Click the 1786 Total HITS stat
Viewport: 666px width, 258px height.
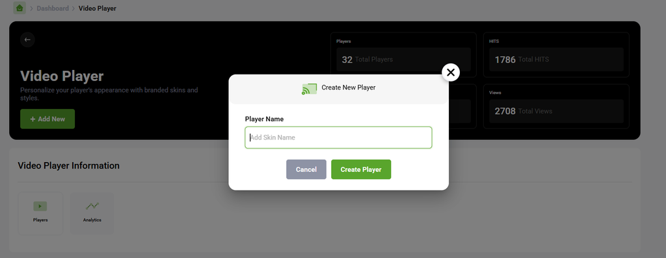557,59
